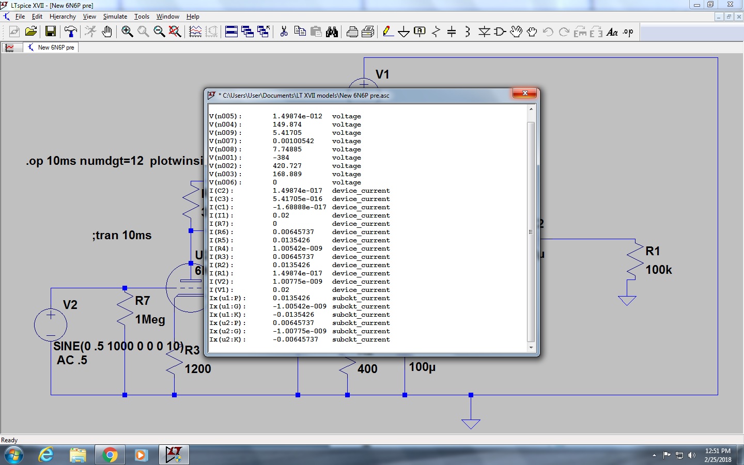This screenshot has width=744, height=465.
Task: Click the SPICE directive .op icon
Action: [628, 32]
